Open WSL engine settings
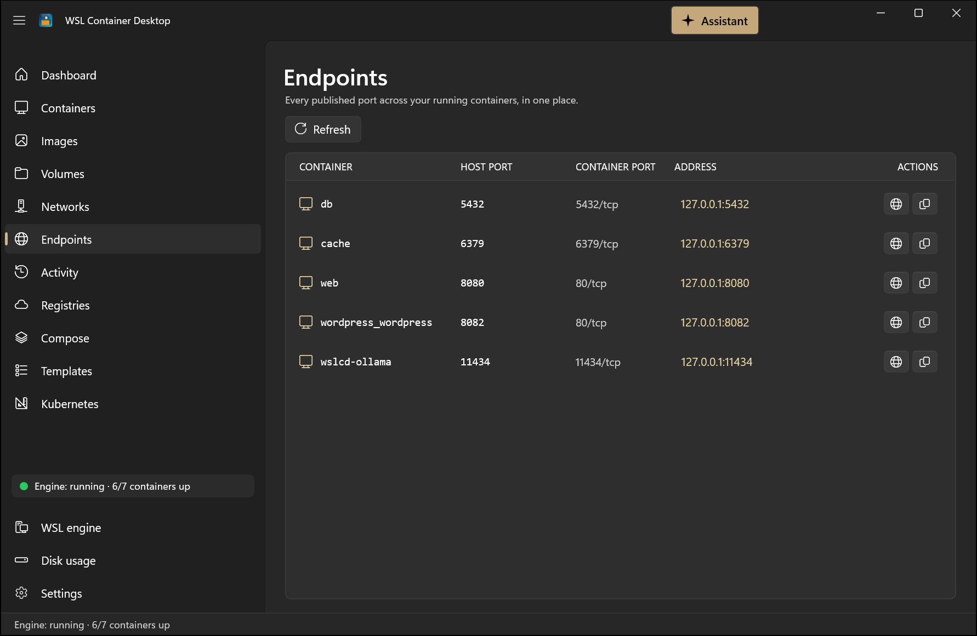The image size is (977, 636). 133,528
